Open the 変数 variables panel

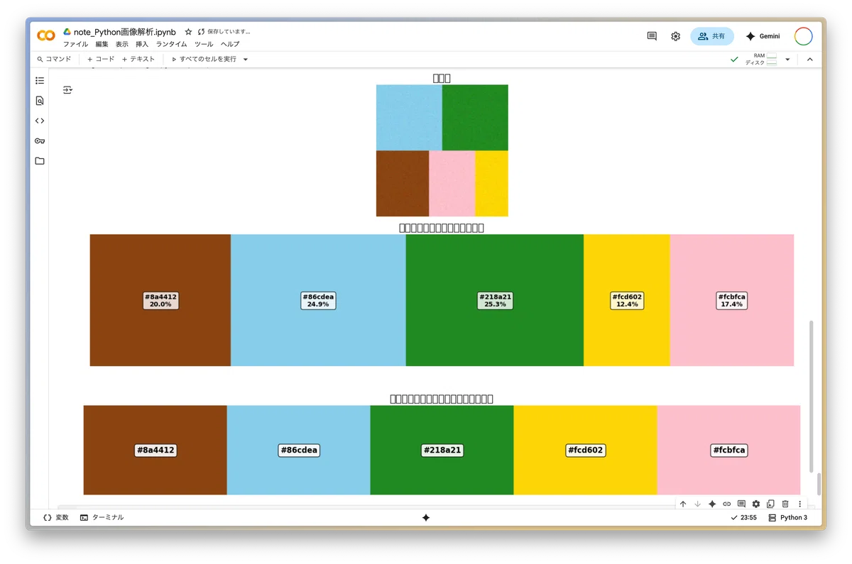[x=56, y=518]
